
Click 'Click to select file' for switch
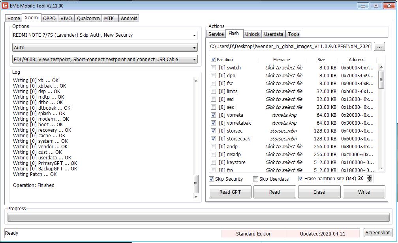(284, 68)
